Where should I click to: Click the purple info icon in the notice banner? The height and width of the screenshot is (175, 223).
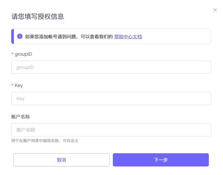point(20,36)
